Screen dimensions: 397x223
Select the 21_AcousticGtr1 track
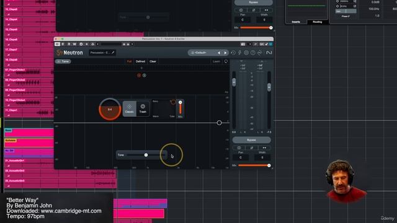click(x=15, y=160)
